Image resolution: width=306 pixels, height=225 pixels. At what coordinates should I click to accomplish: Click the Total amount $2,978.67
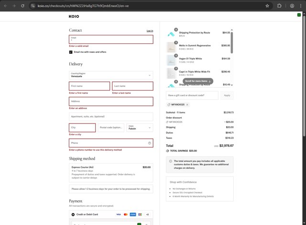click(226, 145)
